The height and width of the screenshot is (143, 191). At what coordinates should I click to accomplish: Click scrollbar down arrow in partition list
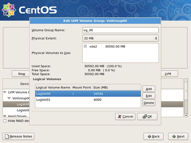[186, 115]
